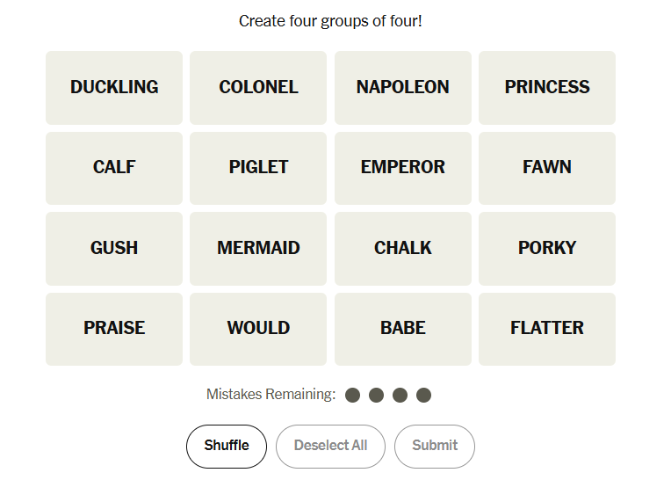Toggle the NAPOLEON tile
Viewport: 671px width, 480px height.
(402, 87)
